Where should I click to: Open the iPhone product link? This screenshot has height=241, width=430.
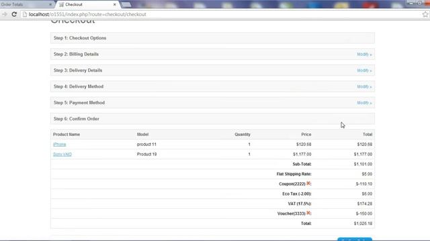pos(60,145)
